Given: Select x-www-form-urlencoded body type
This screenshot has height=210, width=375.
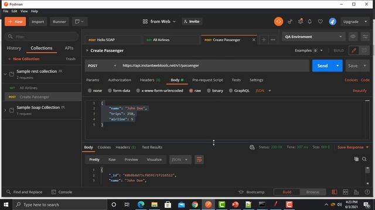Looking at the screenshot, I should (x=159, y=91).
